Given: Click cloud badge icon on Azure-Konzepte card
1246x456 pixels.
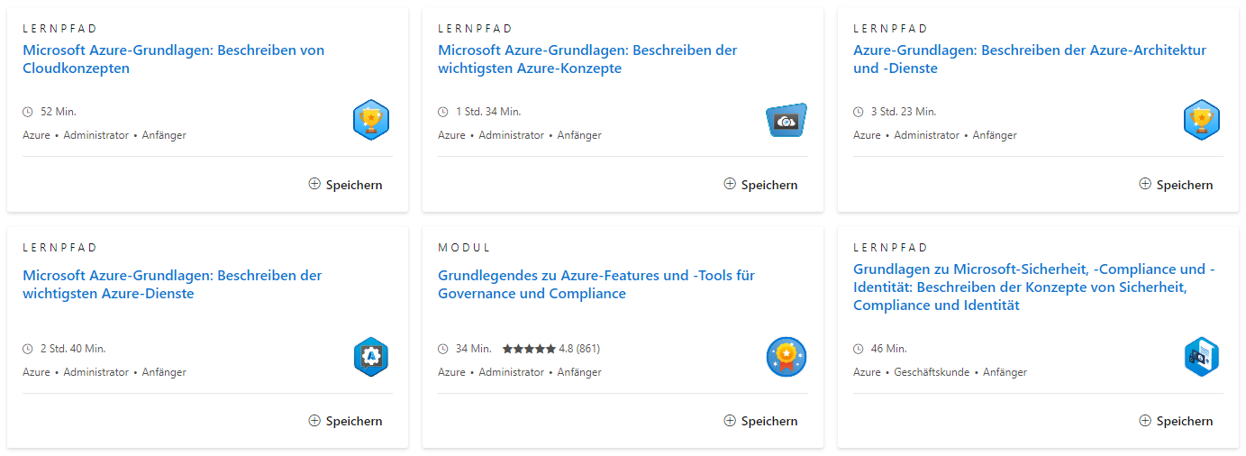Looking at the screenshot, I should point(786,120).
